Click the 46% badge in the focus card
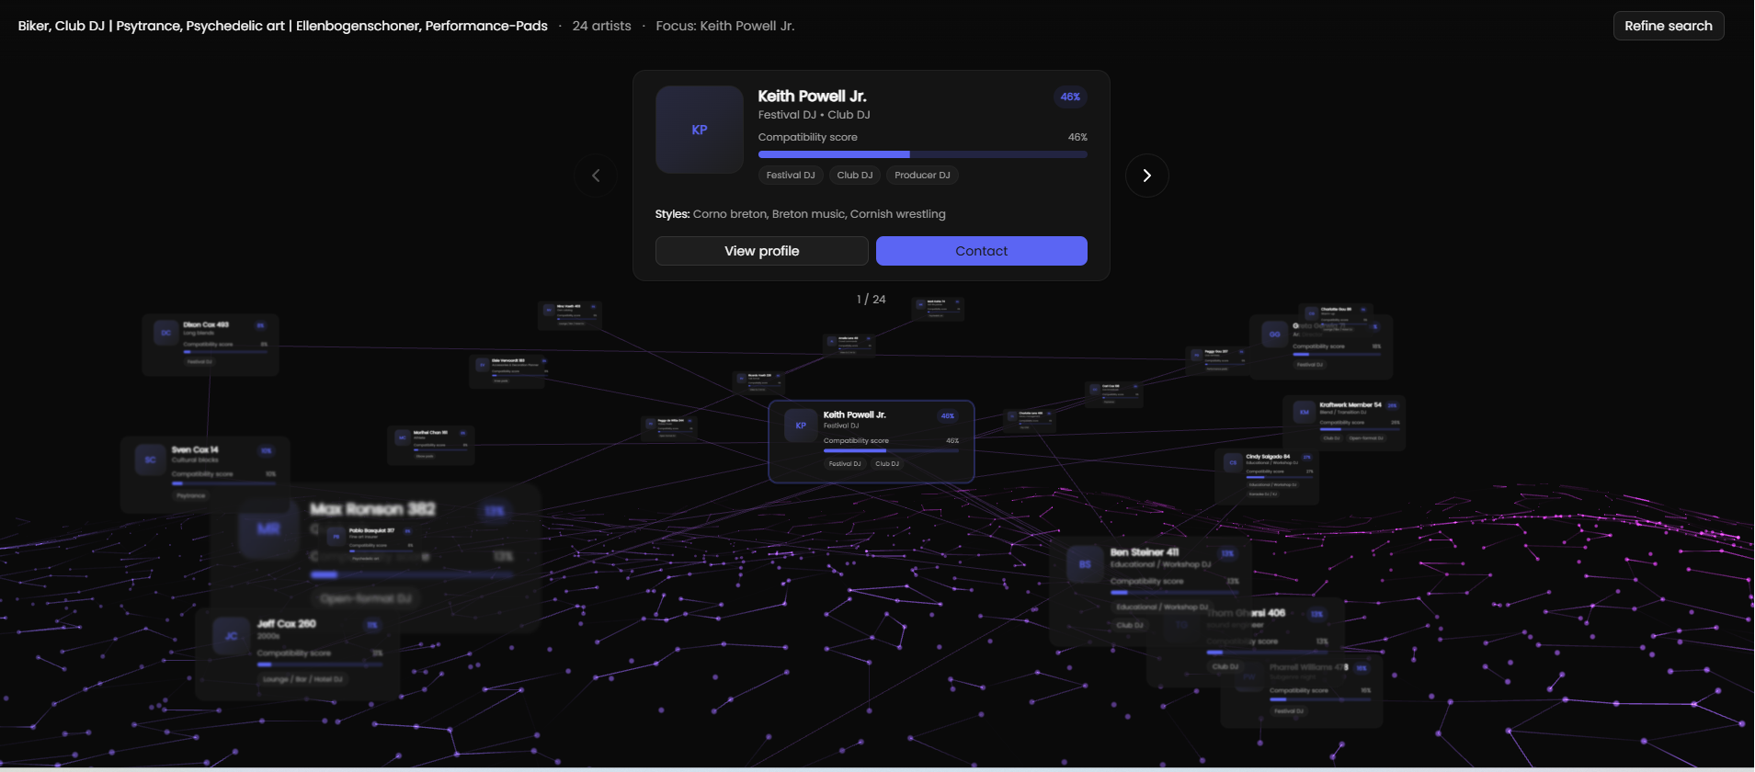 1070,96
